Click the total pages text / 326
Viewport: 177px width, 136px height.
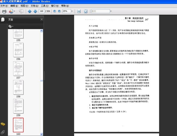pyautogui.click(x=47, y=11)
